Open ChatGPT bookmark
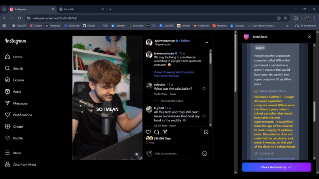Viewport: 319px width, 179px height. point(19,26)
